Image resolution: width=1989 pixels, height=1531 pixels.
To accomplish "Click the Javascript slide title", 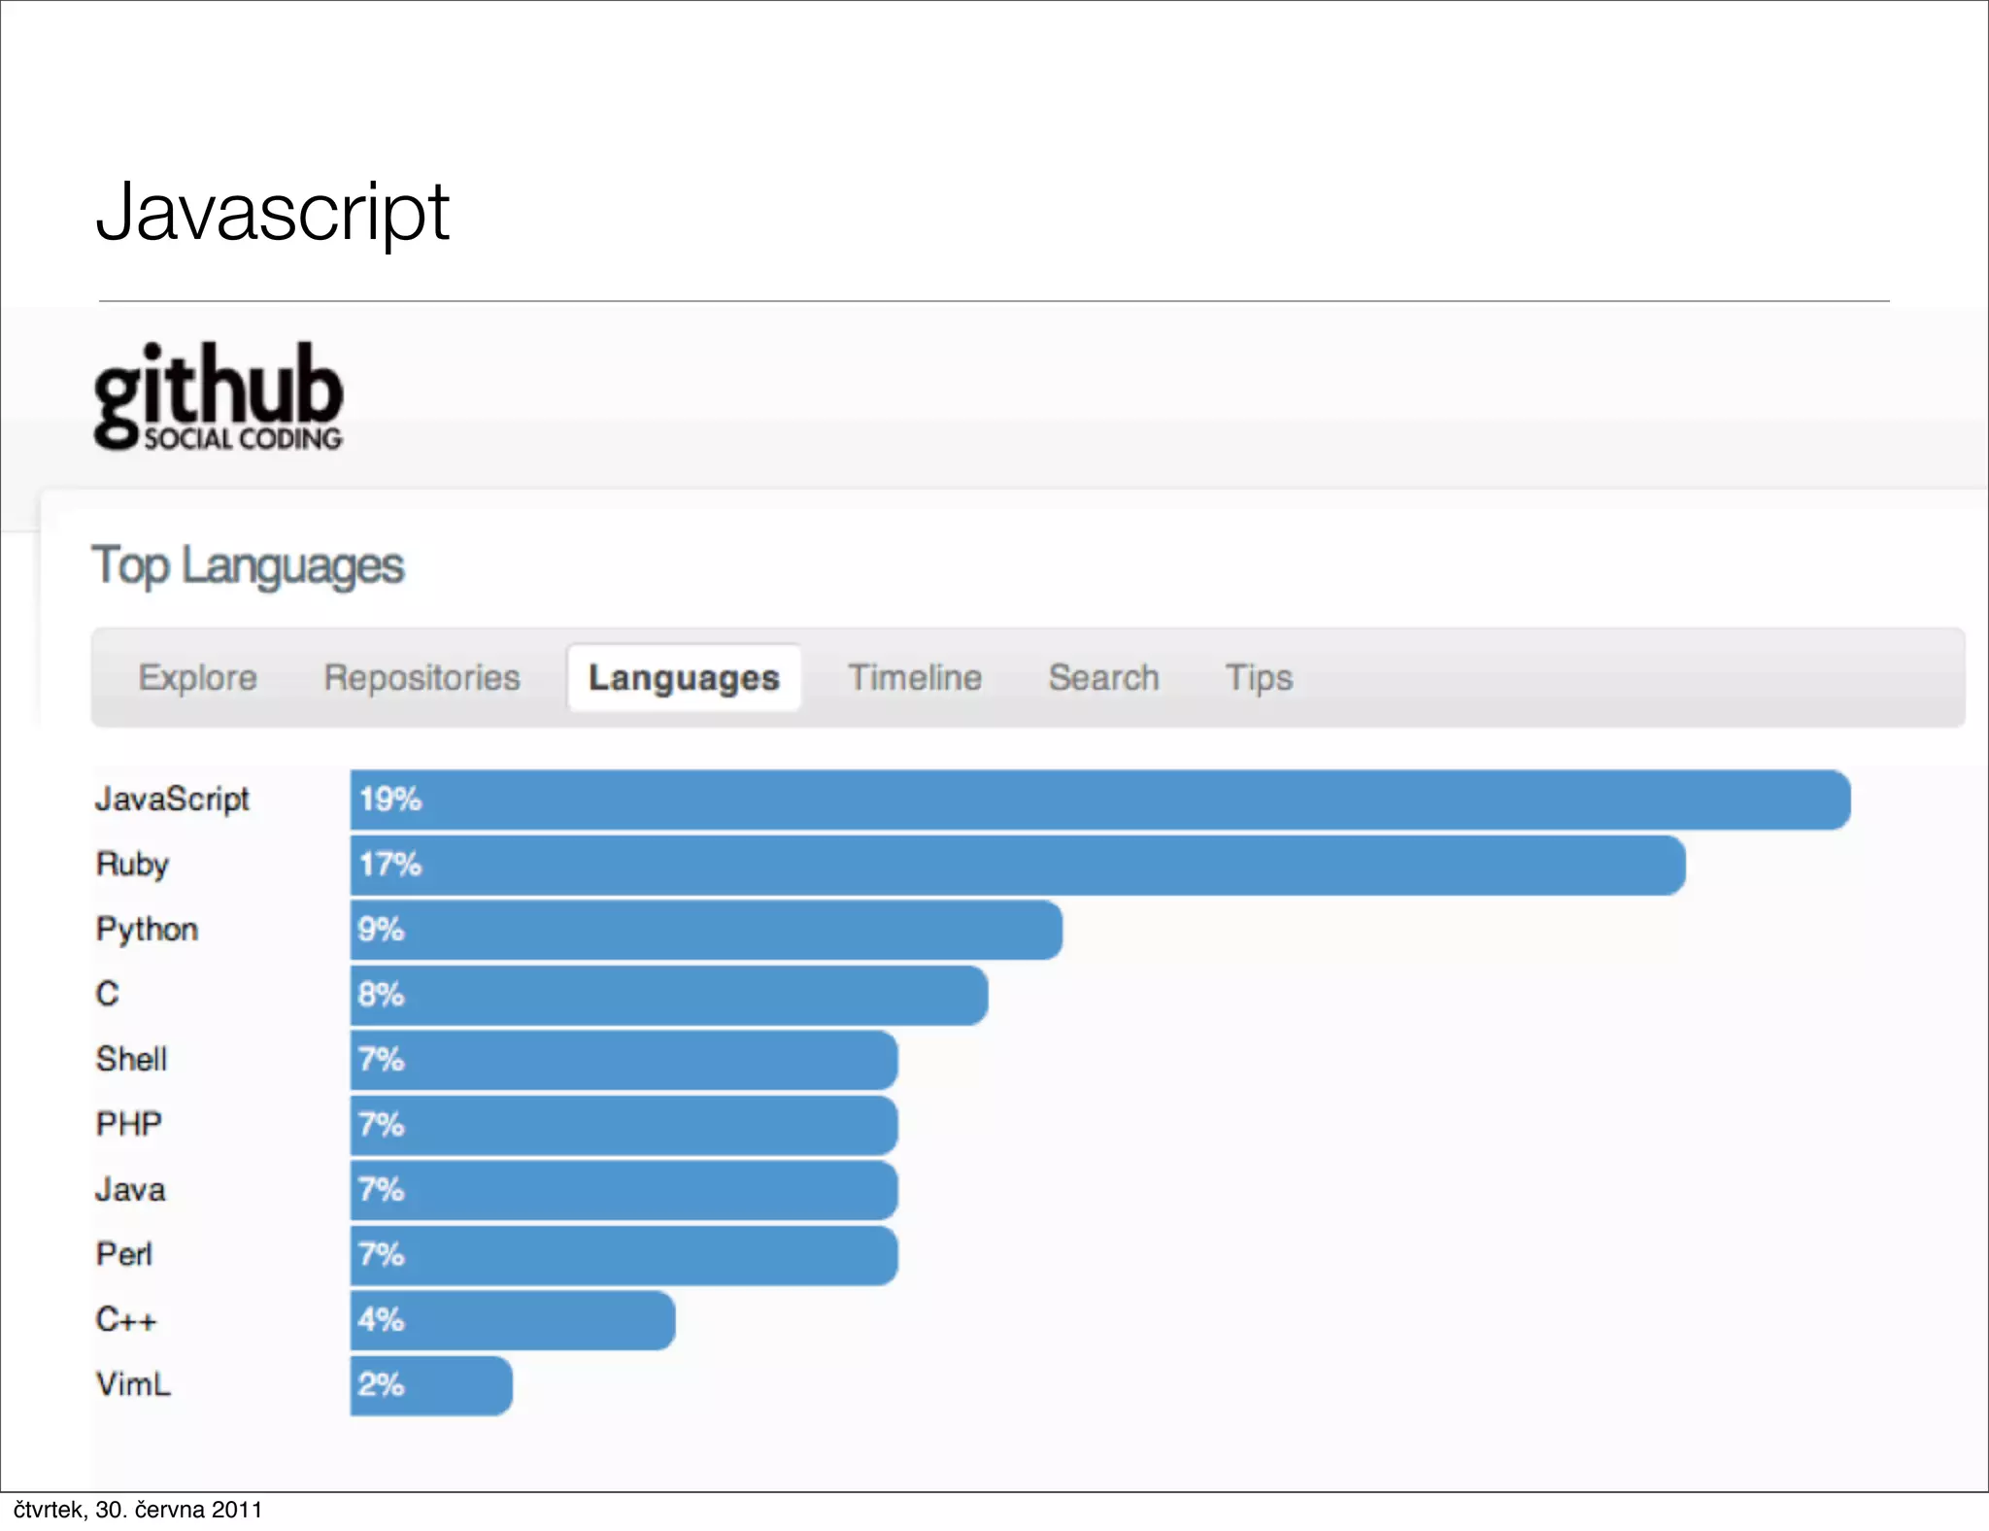I will click(273, 213).
